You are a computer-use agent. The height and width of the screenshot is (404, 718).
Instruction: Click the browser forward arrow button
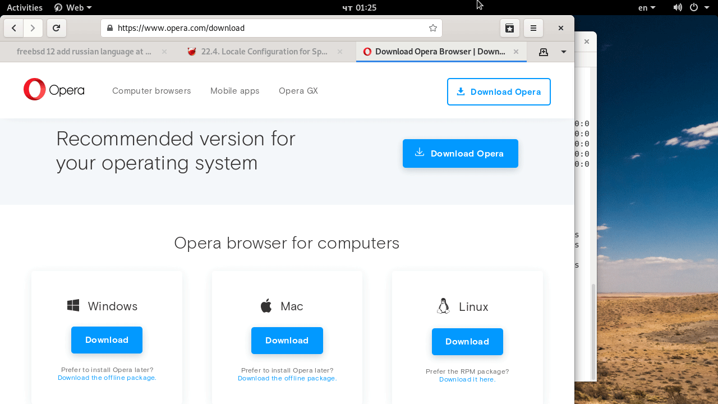coord(33,28)
